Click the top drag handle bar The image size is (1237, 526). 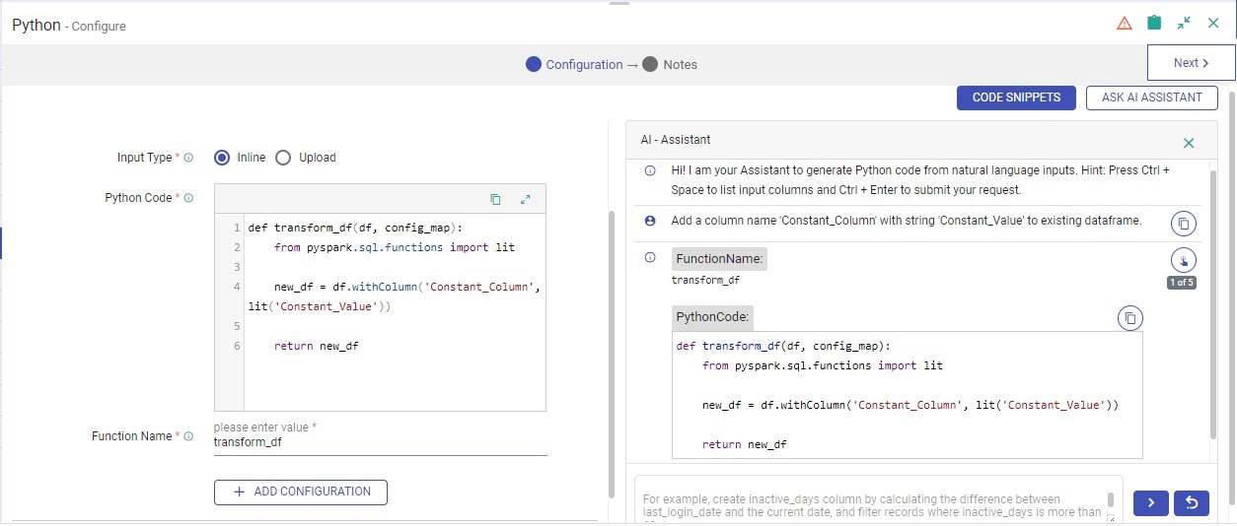(618, 4)
